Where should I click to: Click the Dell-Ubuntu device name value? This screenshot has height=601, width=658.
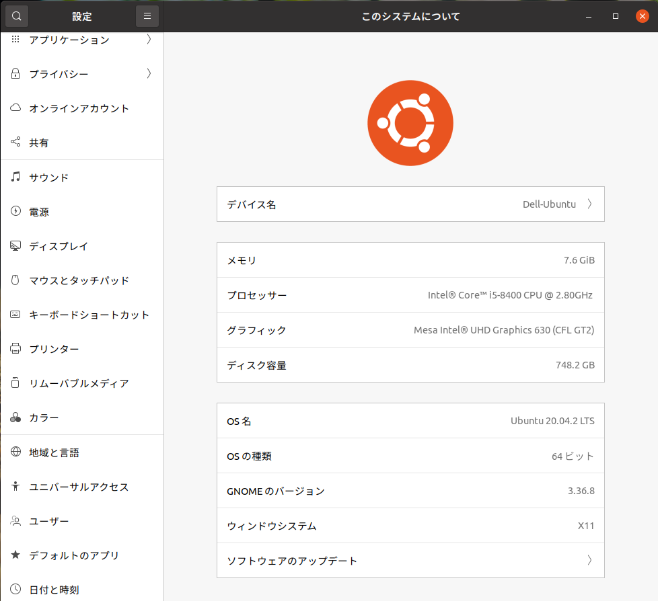point(549,204)
